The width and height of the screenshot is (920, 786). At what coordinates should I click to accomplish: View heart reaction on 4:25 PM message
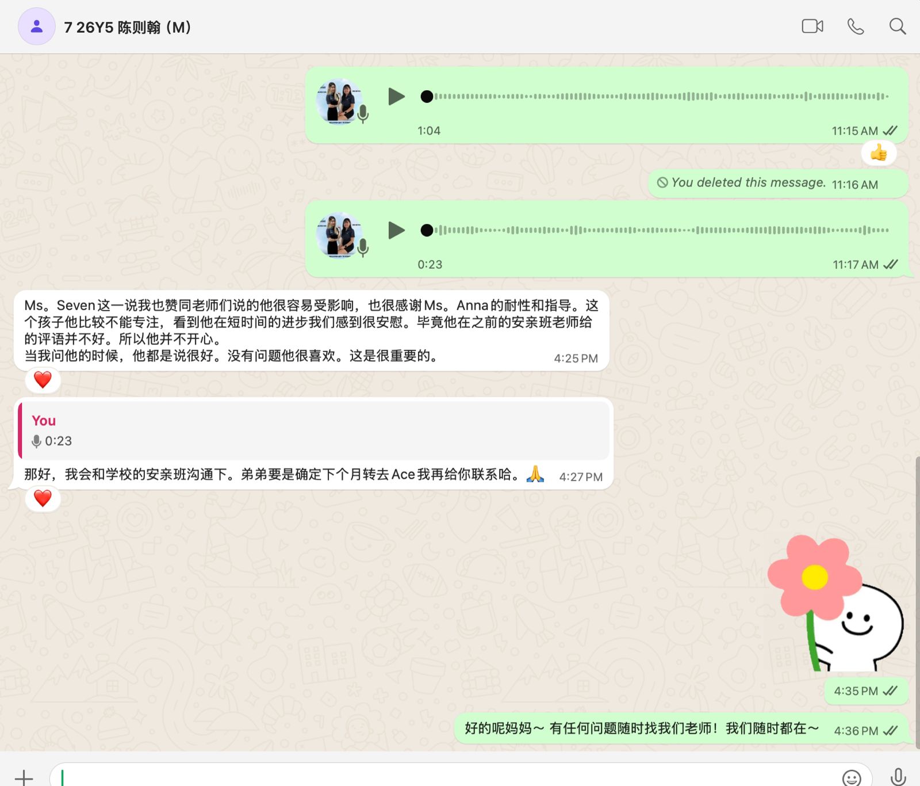pyautogui.click(x=43, y=380)
